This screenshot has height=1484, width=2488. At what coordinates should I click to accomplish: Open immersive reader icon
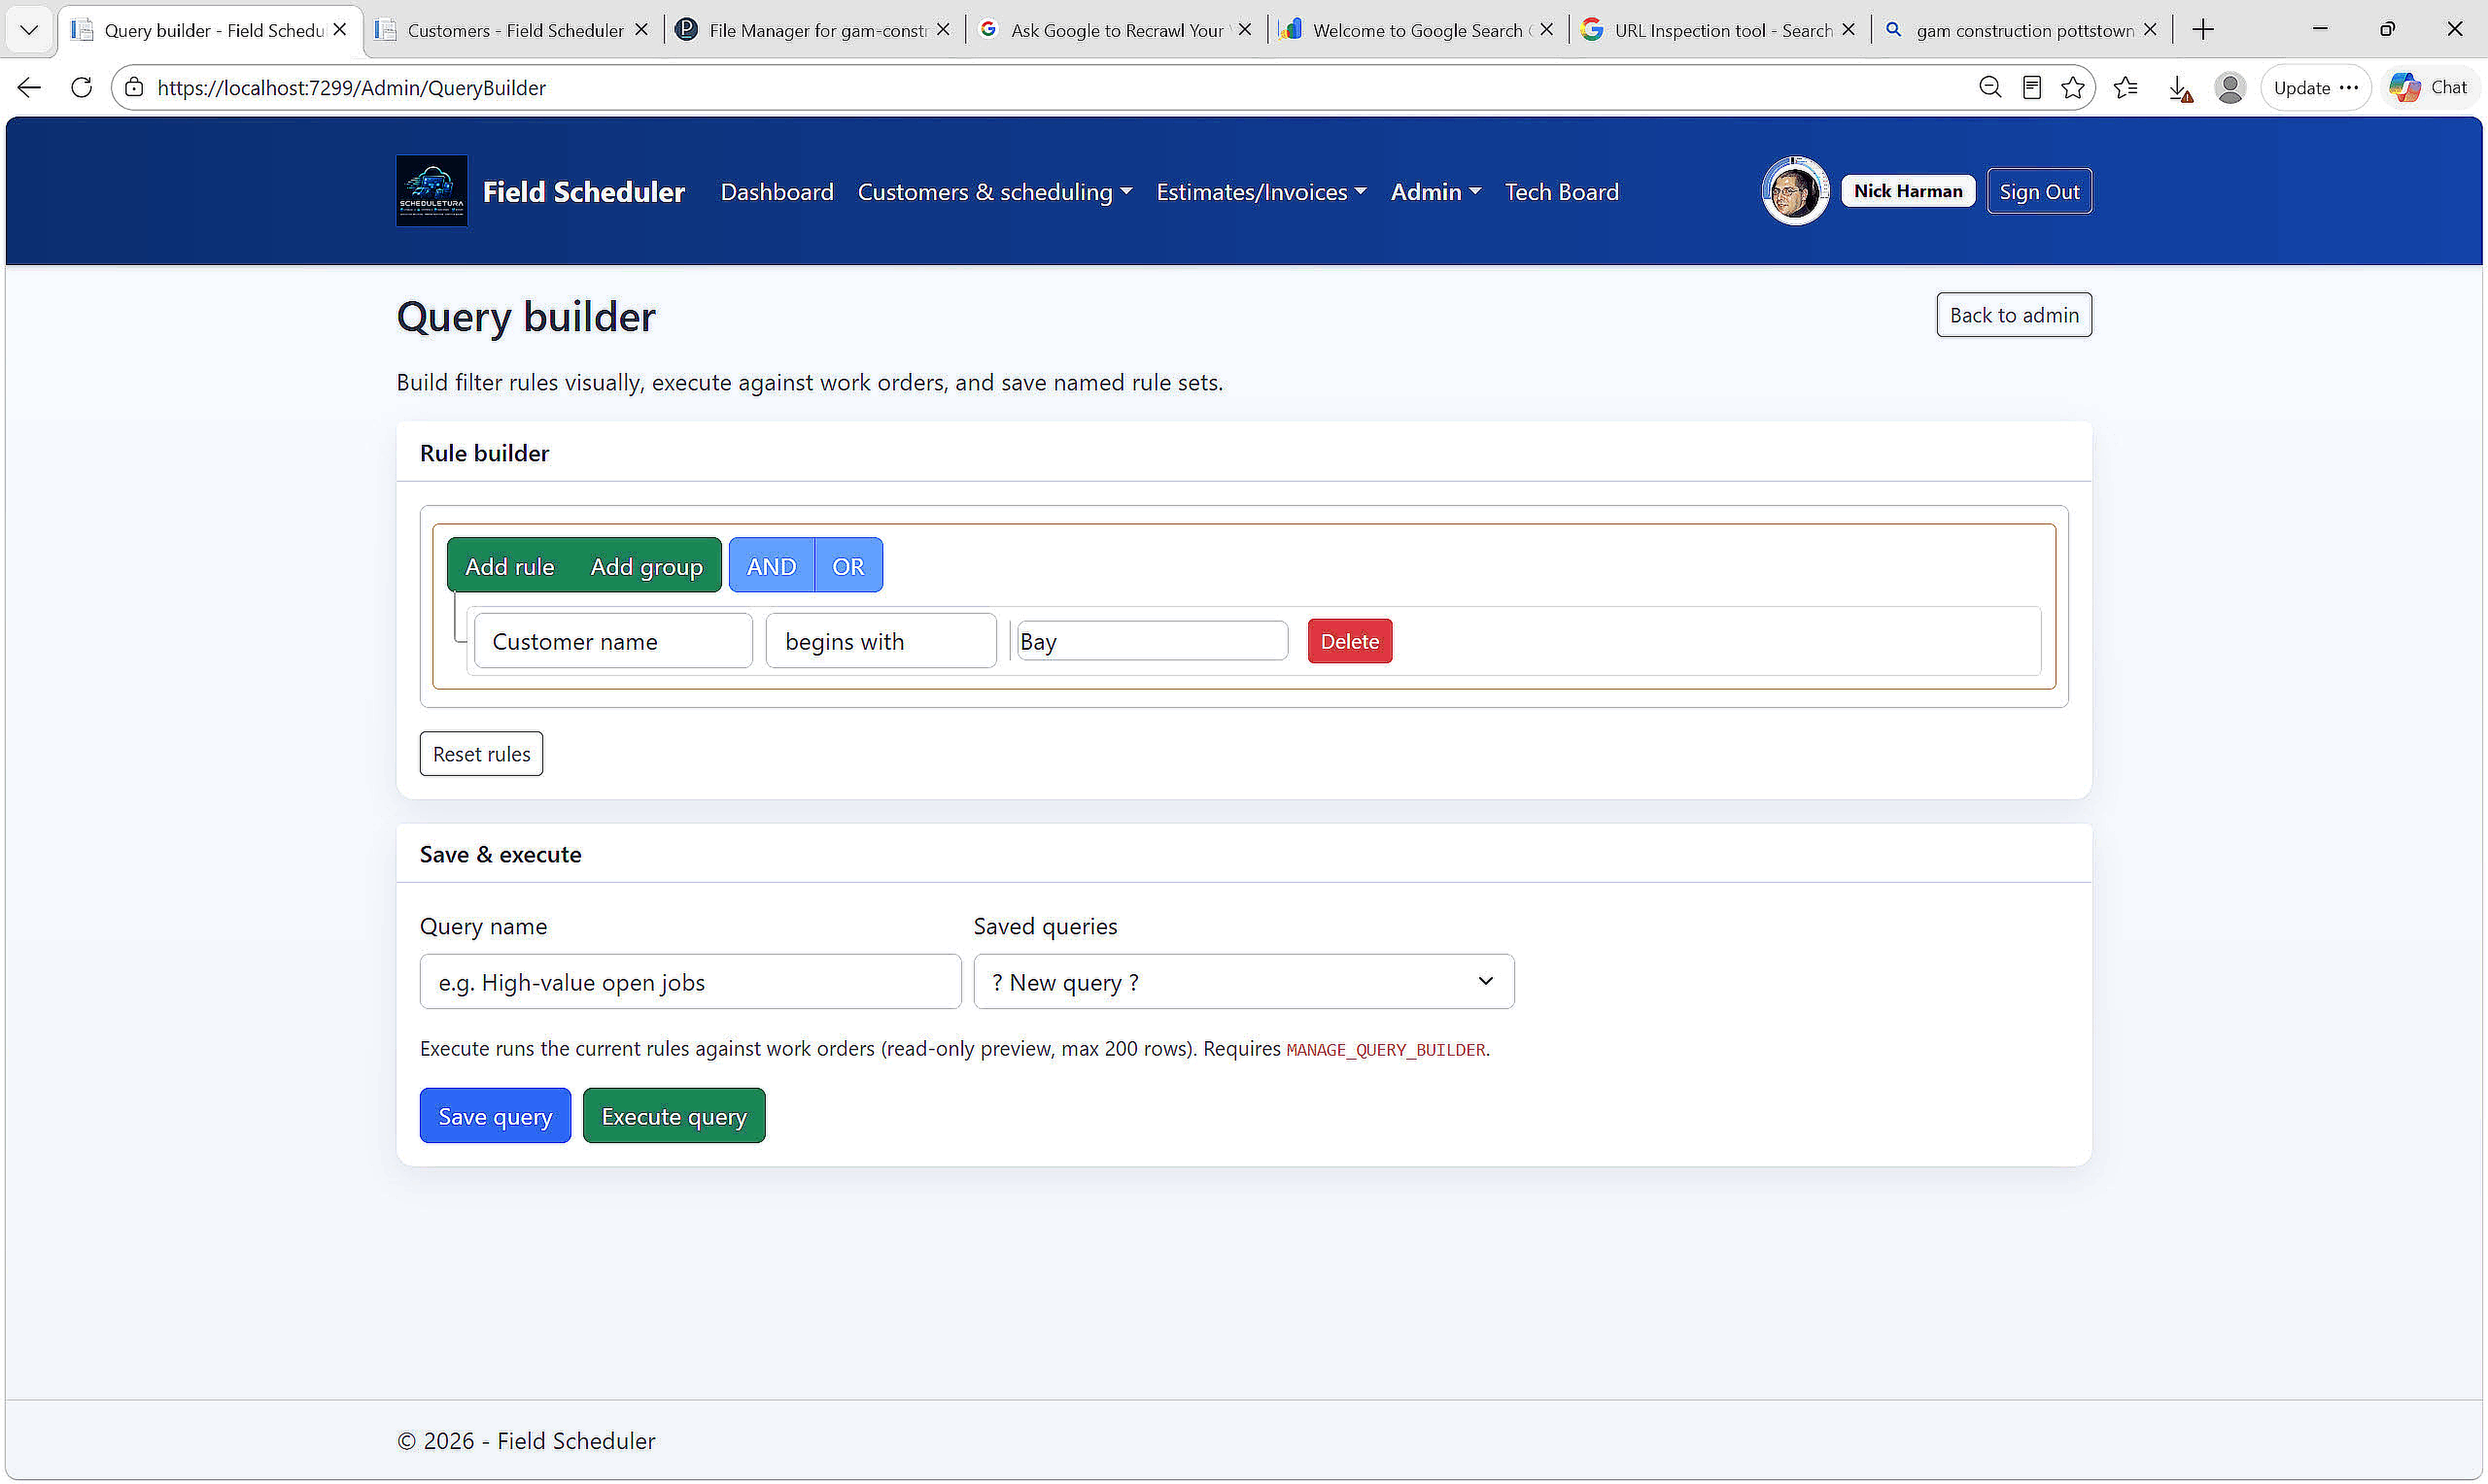pos(2032,87)
